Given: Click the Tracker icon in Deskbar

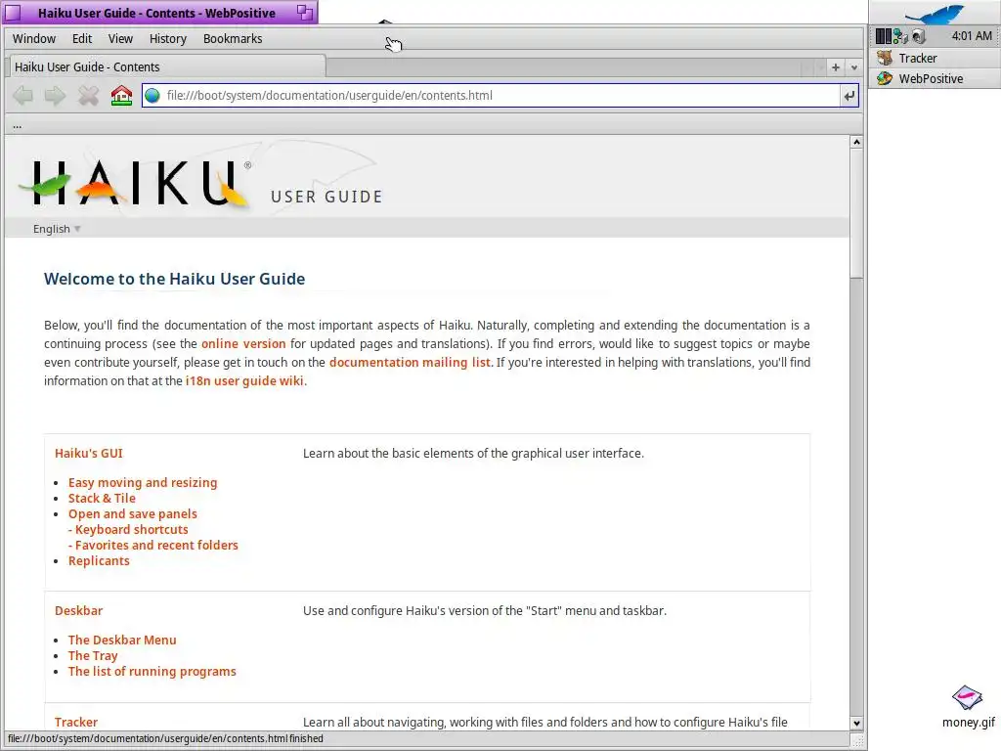Looking at the screenshot, I should click(x=885, y=58).
